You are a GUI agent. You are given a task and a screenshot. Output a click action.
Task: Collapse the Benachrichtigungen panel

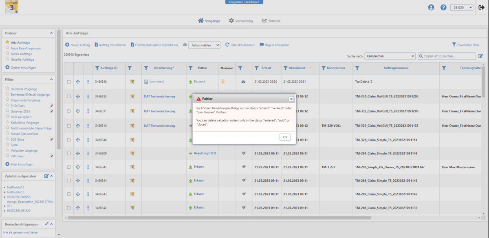[x=52, y=224]
